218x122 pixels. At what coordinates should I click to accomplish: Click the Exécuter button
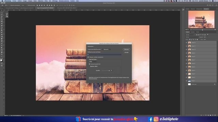click(126, 49)
